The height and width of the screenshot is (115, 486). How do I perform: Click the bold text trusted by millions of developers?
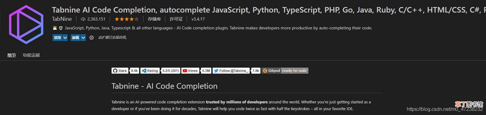click(237, 102)
